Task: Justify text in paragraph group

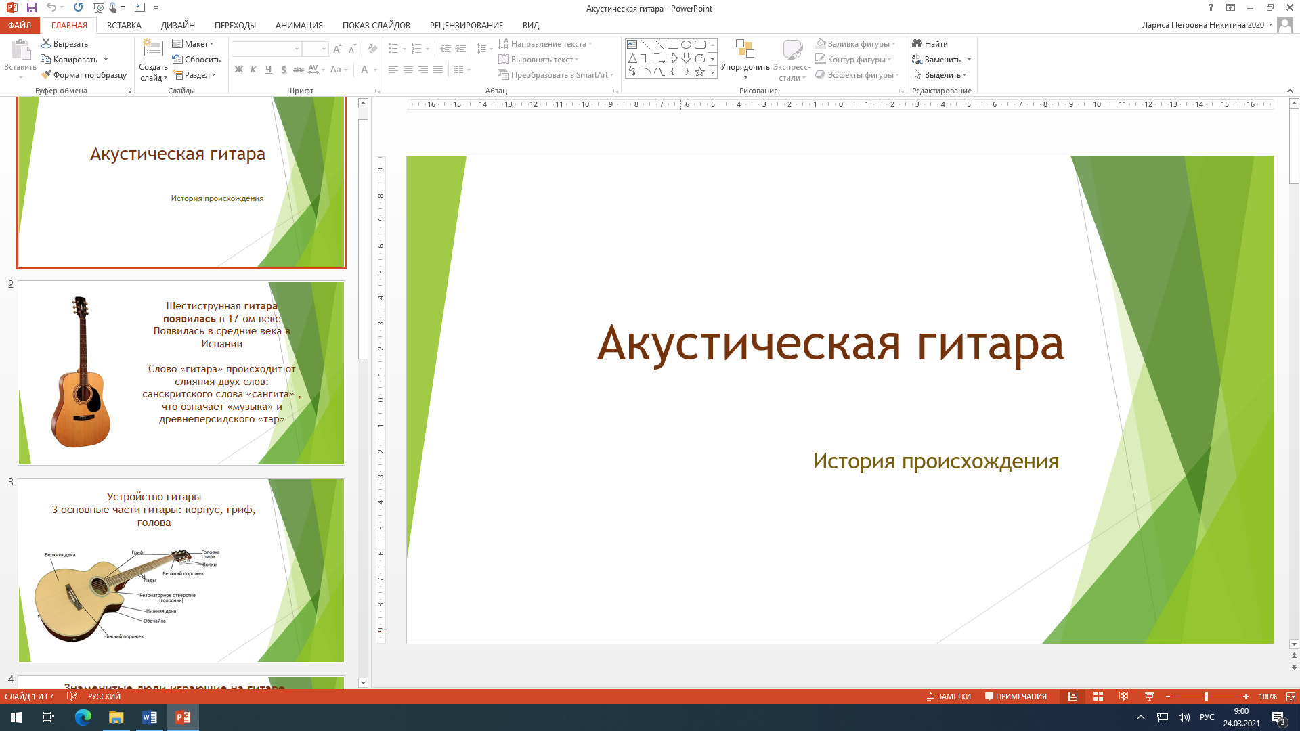Action: coord(438,70)
